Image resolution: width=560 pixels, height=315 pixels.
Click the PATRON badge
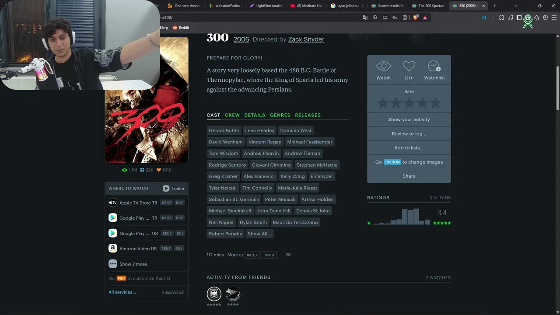pos(392,162)
